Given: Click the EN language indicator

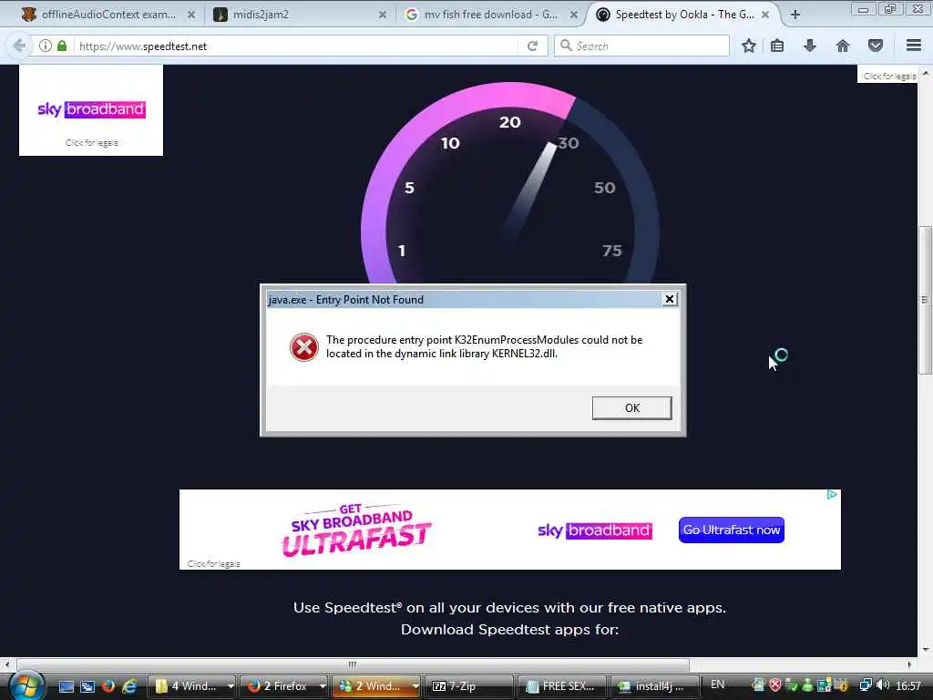Looking at the screenshot, I should point(718,685).
